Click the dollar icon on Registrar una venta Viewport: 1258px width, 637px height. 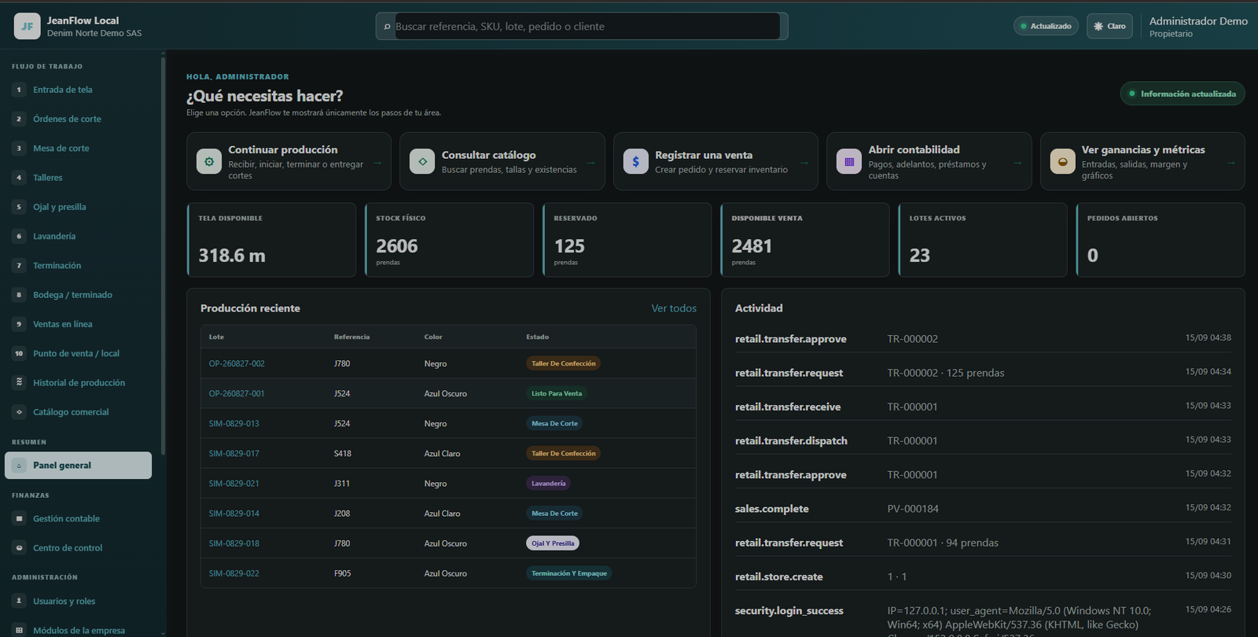[635, 161]
